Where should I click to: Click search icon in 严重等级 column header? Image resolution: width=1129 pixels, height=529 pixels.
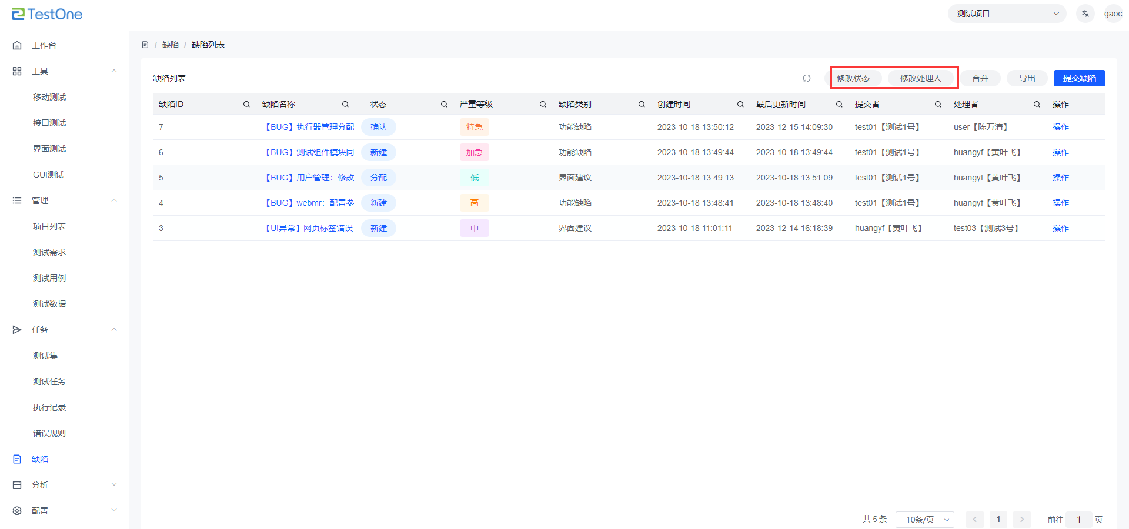click(543, 104)
